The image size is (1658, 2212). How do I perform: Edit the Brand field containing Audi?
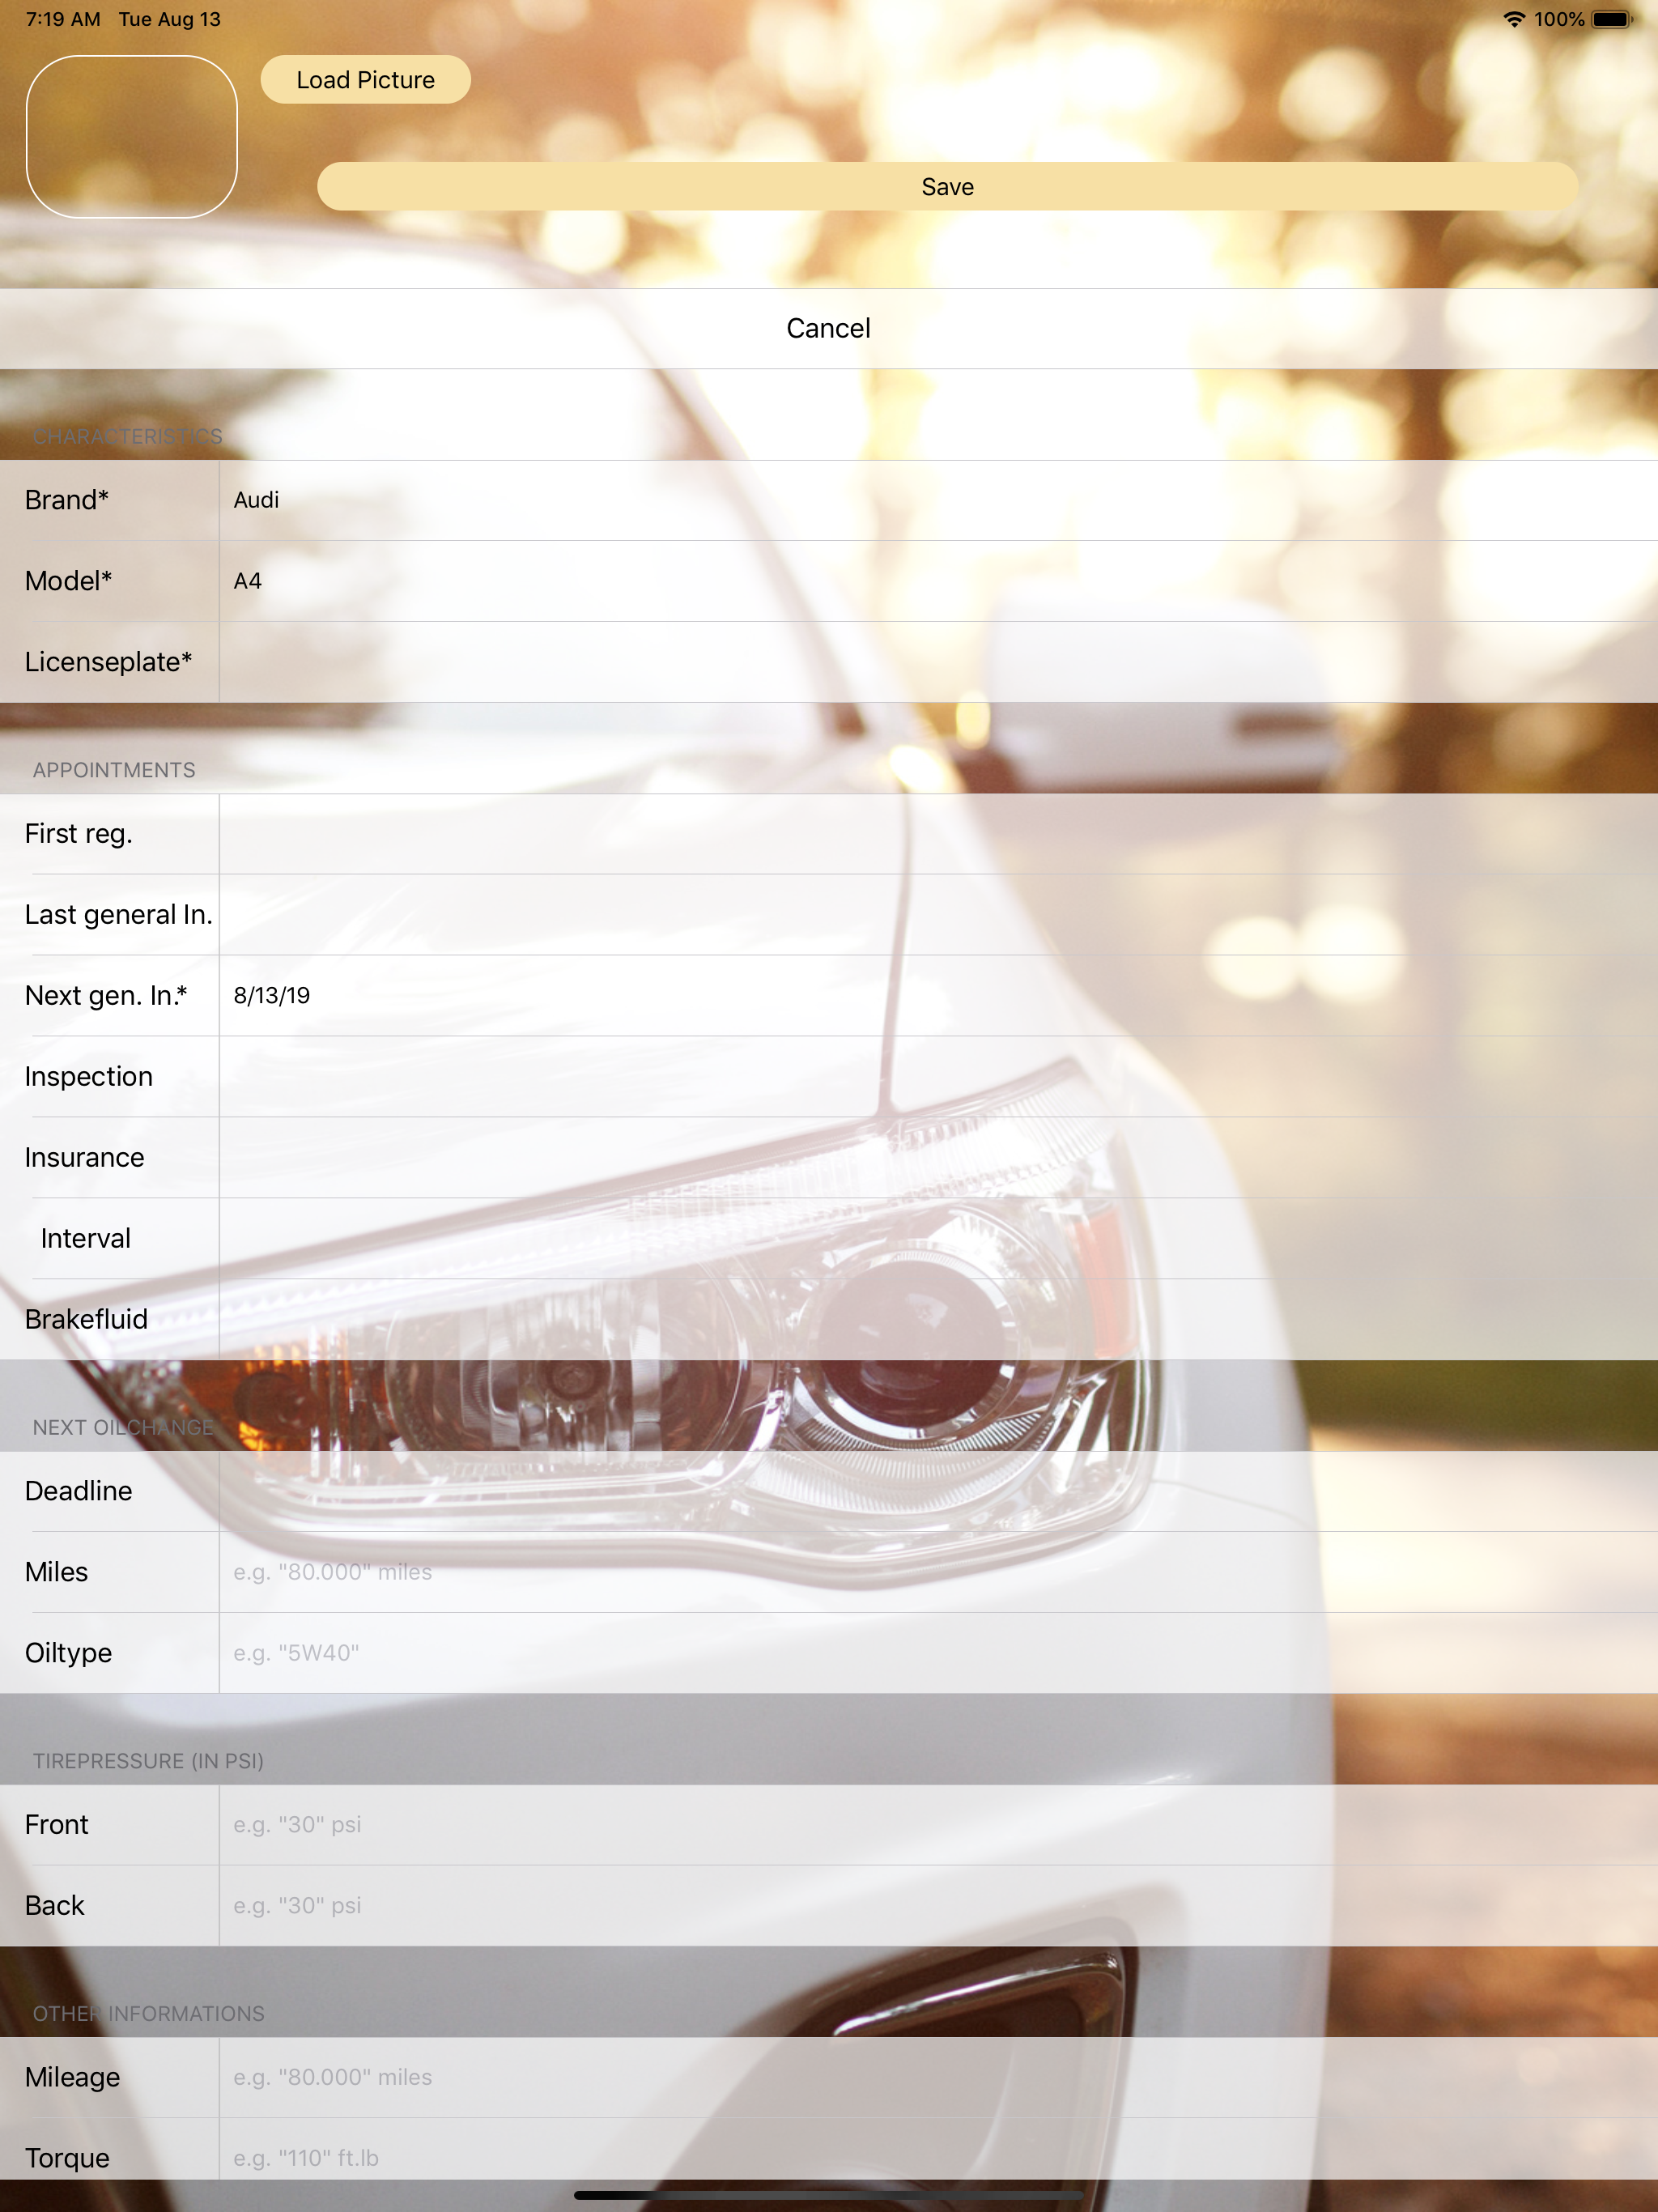pyautogui.click(x=938, y=500)
